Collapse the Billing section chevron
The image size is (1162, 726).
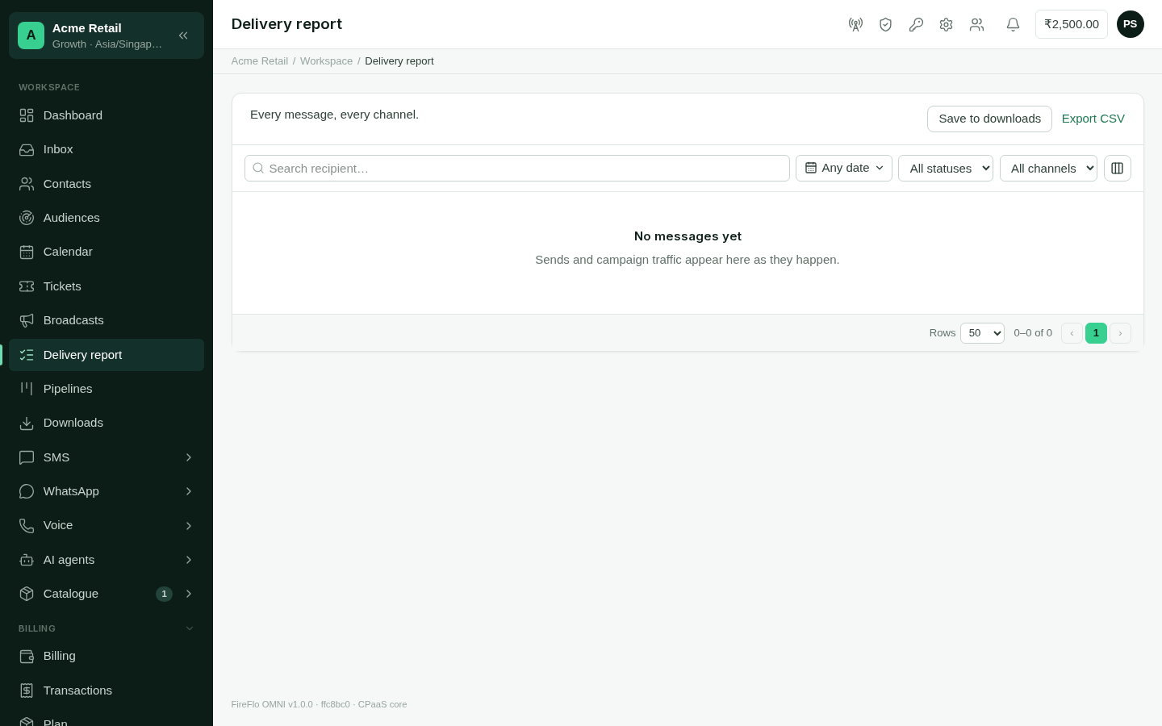click(x=190, y=628)
